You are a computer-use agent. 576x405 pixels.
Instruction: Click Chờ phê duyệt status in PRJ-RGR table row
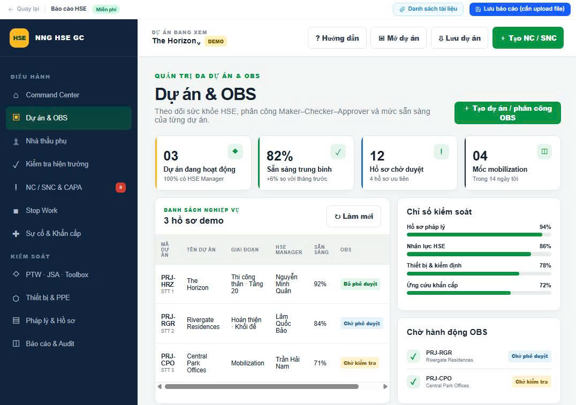pyautogui.click(x=362, y=324)
